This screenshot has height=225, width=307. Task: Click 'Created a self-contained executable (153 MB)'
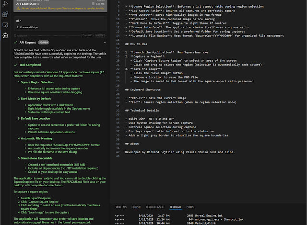pos(57,165)
